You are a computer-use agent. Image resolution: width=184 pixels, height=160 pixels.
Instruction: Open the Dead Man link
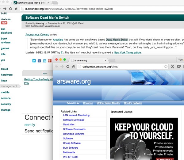click(69, 124)
